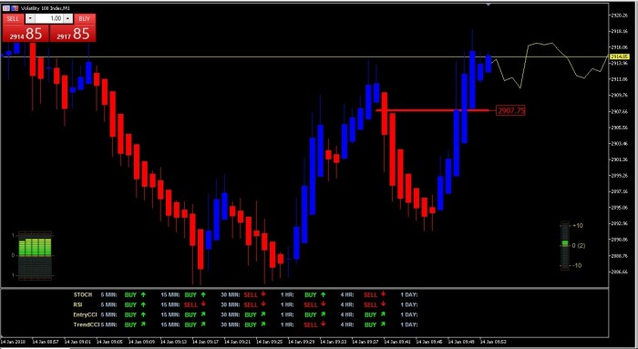Click the STOCH 30 MIN red down arrow

click(x=263, y=294)
